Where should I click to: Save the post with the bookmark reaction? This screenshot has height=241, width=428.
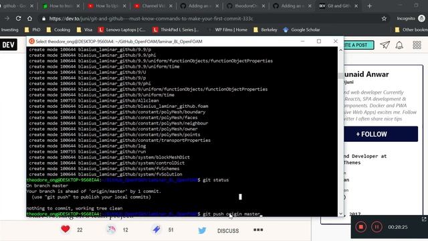(156, 230)
